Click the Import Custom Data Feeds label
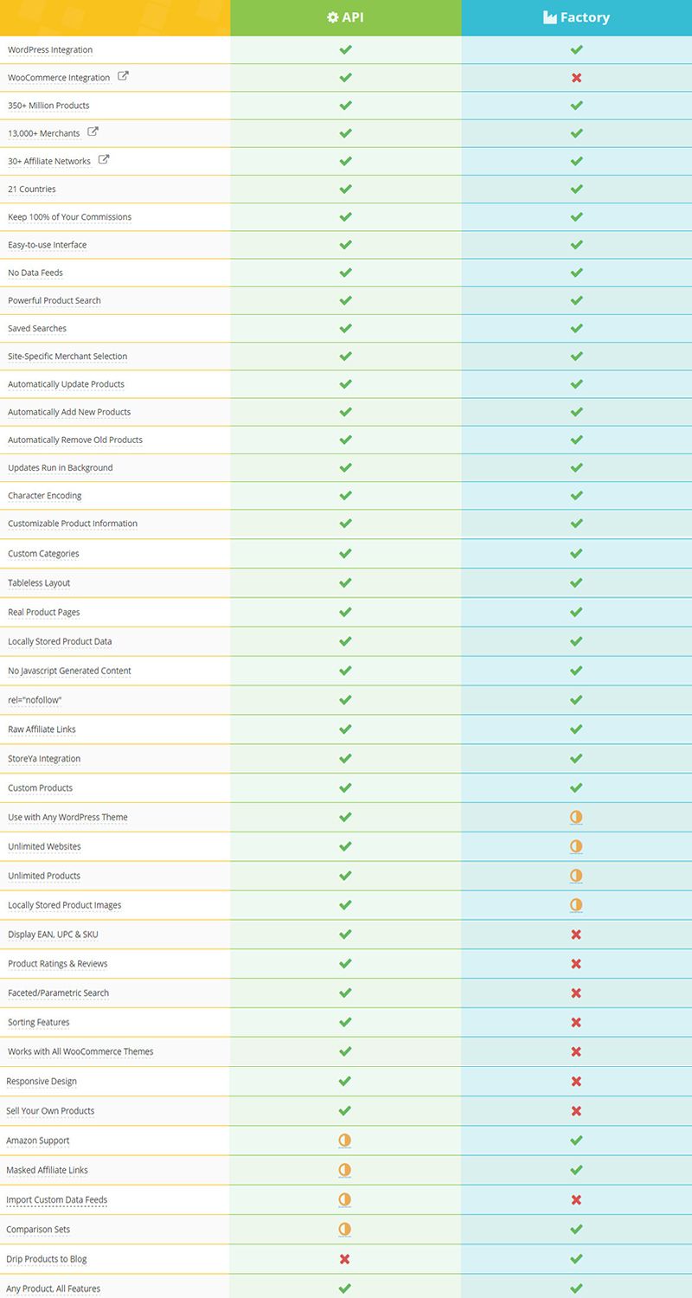This screenshot has width=692, height=1298. coord(57,1200)
